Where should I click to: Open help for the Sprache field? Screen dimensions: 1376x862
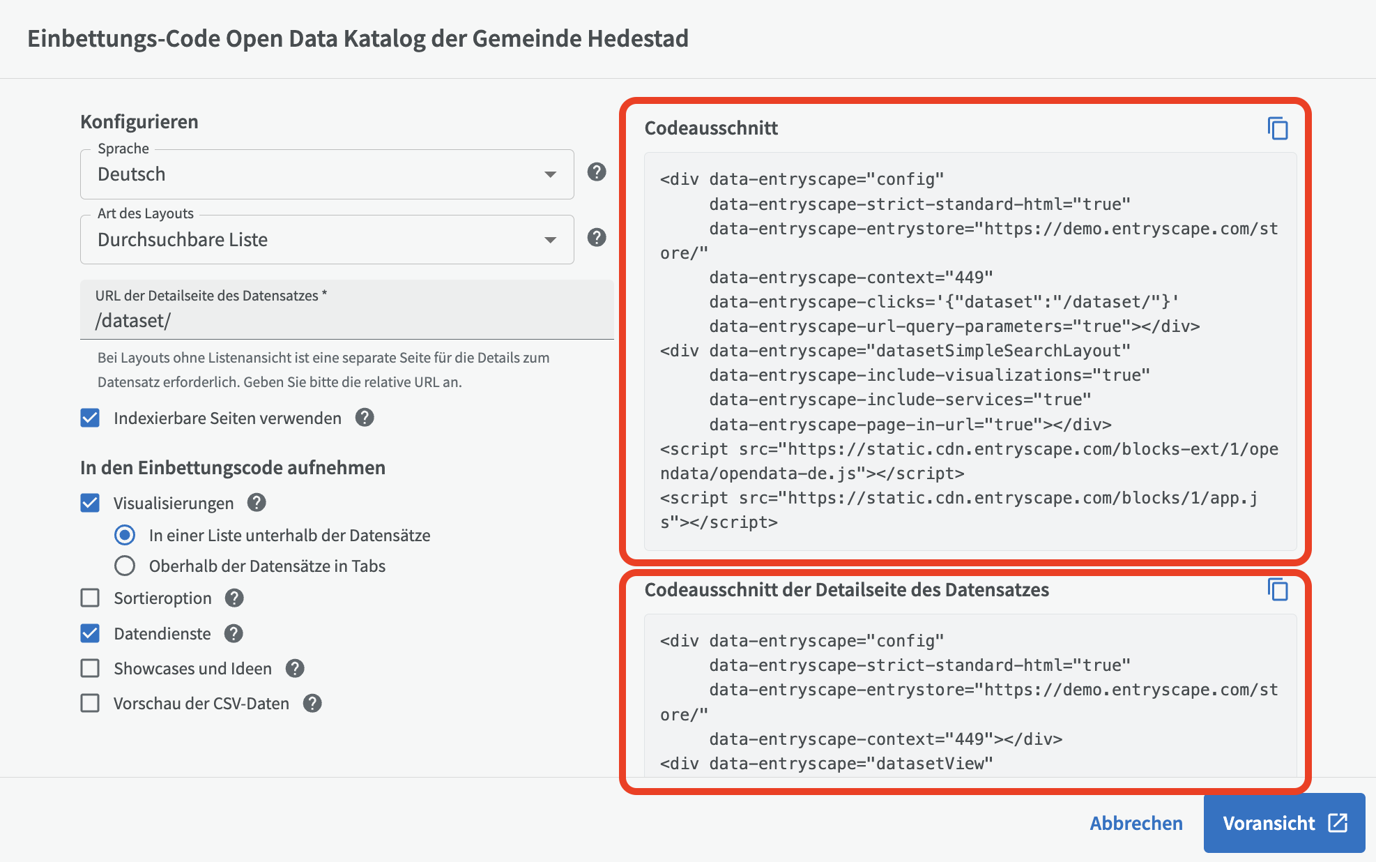pos(597,172)
